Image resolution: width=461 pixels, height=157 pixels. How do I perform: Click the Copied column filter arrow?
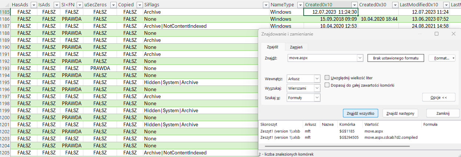coord(139,5)
